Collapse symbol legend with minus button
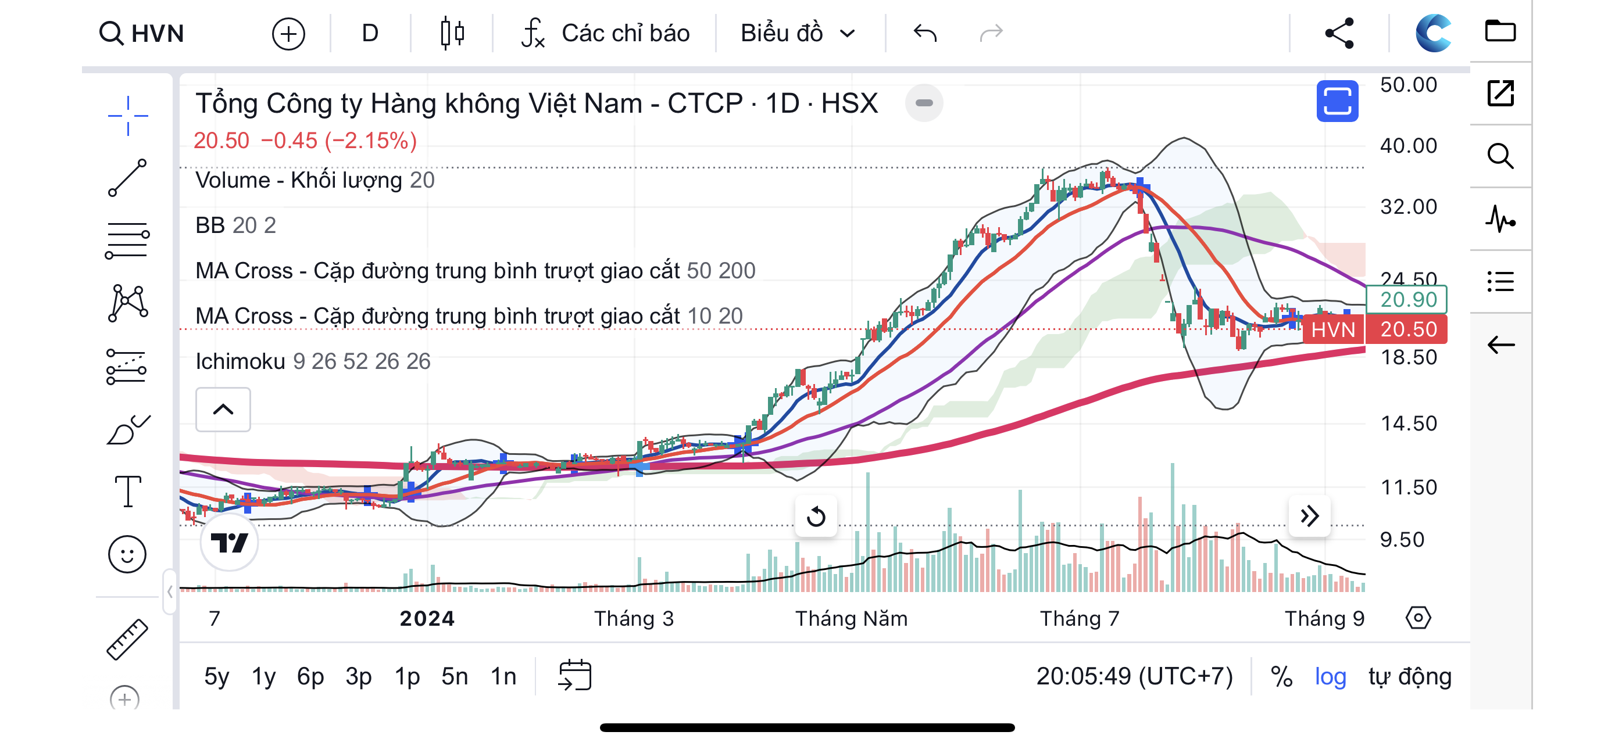 tap(924, 103)
